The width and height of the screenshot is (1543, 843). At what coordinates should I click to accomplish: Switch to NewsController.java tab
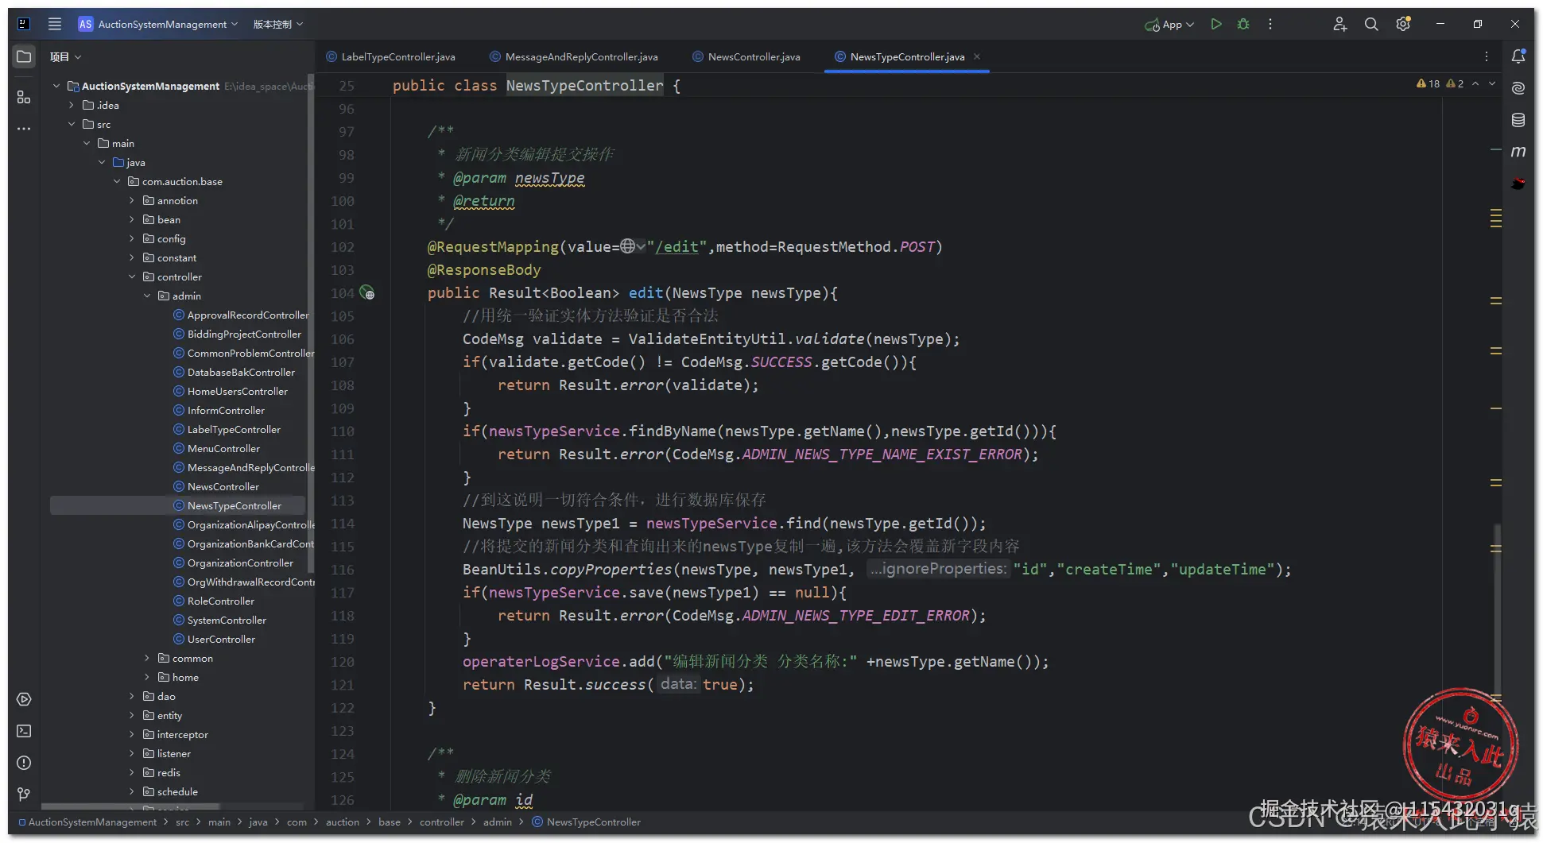pos(746,56)
